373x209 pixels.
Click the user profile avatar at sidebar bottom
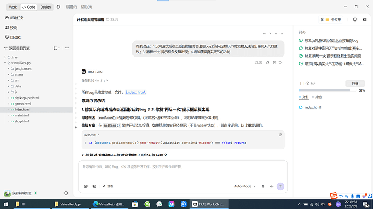click(7, 193)
